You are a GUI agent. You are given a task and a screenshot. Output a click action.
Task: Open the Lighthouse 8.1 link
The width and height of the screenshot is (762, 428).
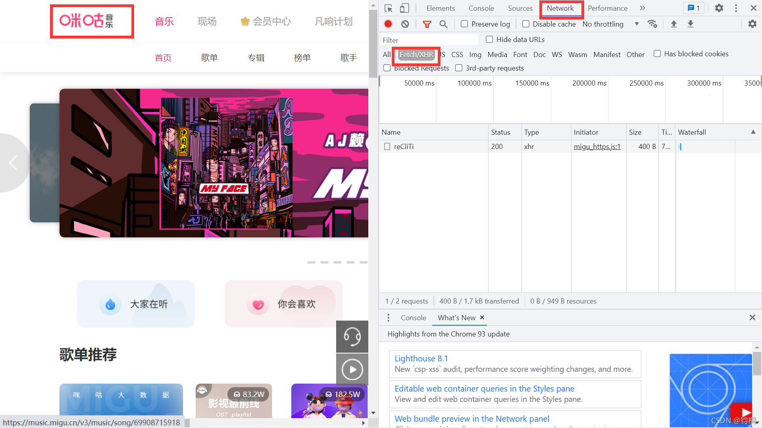(421, 359)
